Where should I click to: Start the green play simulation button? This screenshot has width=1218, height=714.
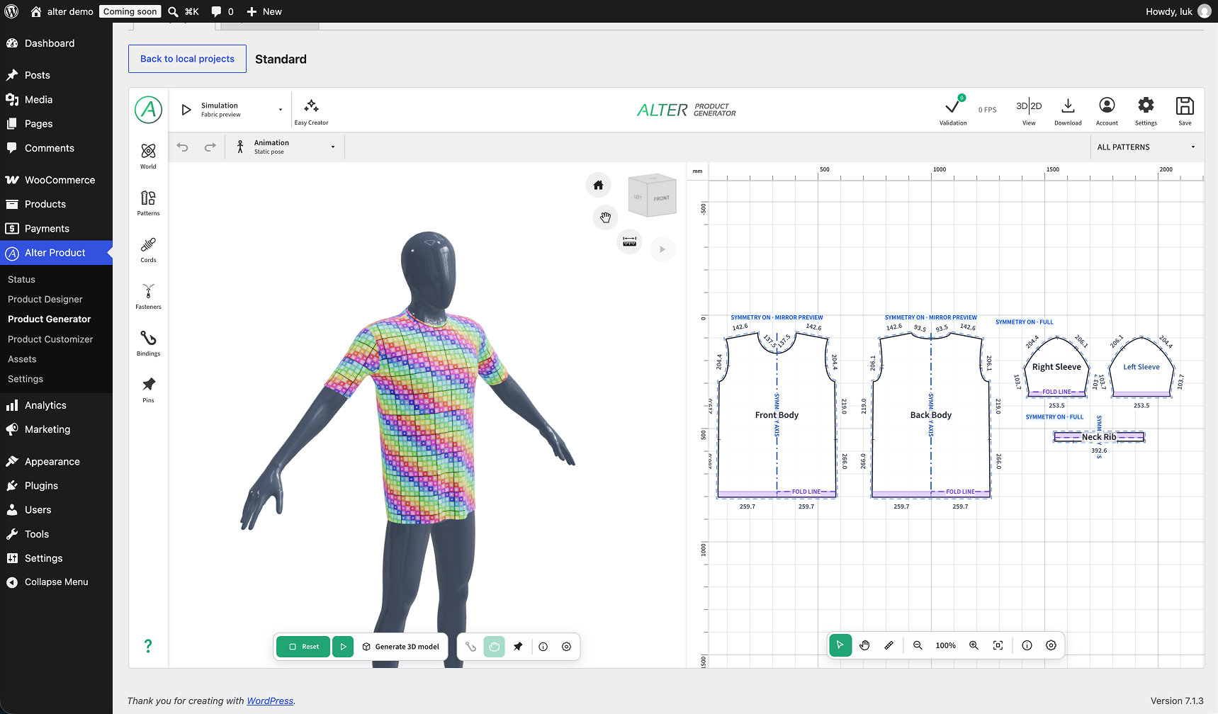(x=343, y=647)
